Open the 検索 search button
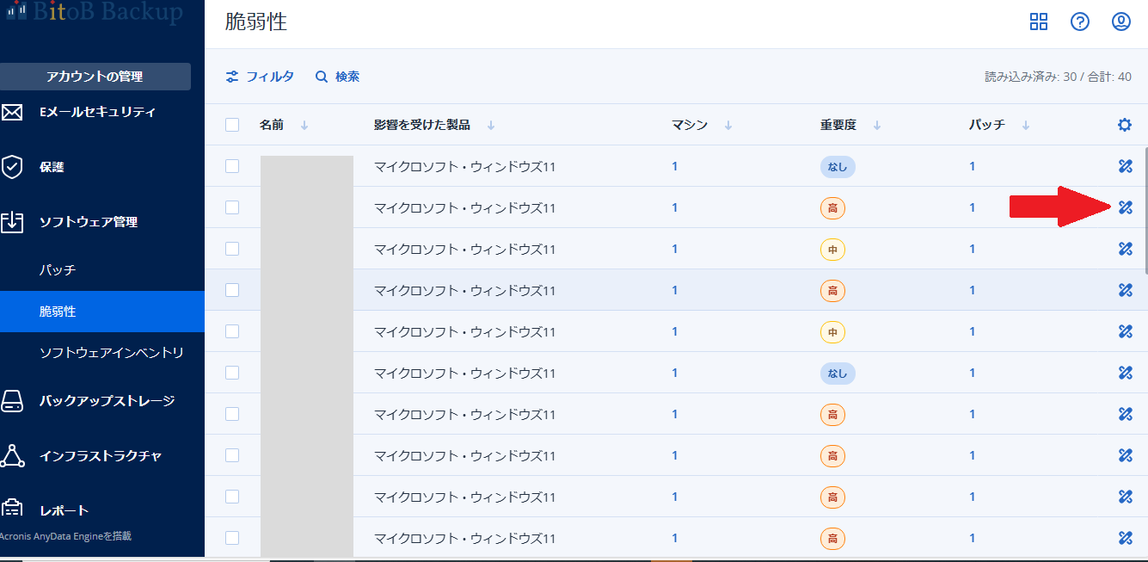This screenshot has width=1148, height=562. 337,77
